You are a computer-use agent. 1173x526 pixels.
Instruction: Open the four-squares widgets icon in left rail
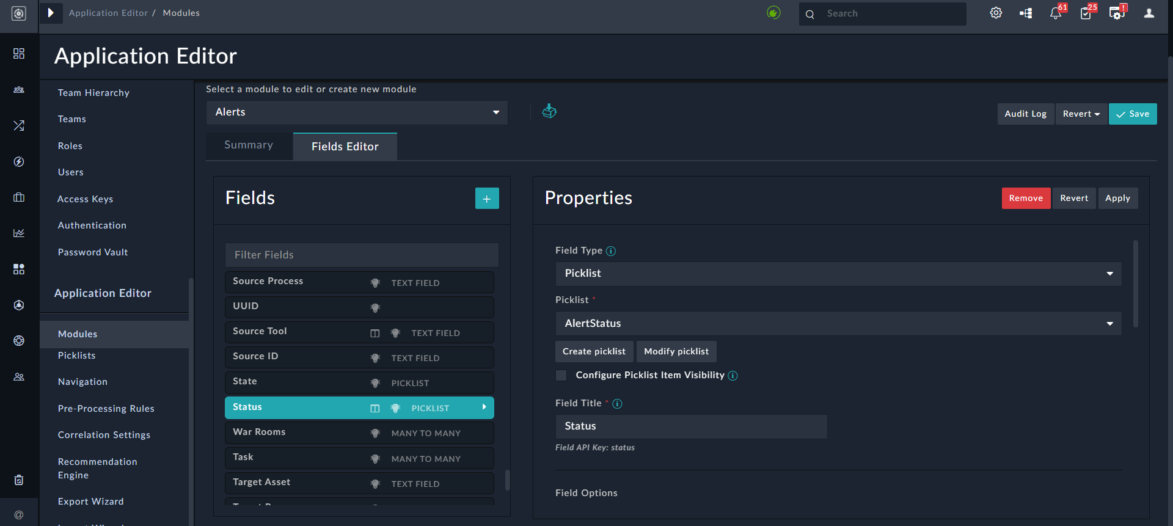point(19,269)
